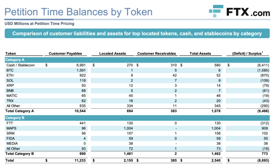Screen dimensions: 275x168
Task: Click FTT deficit value (312)
Action: (265, 123)
